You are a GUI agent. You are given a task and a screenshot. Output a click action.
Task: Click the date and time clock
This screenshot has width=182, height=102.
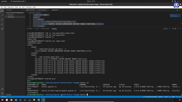pyautogui.click(x=91, y=1)
